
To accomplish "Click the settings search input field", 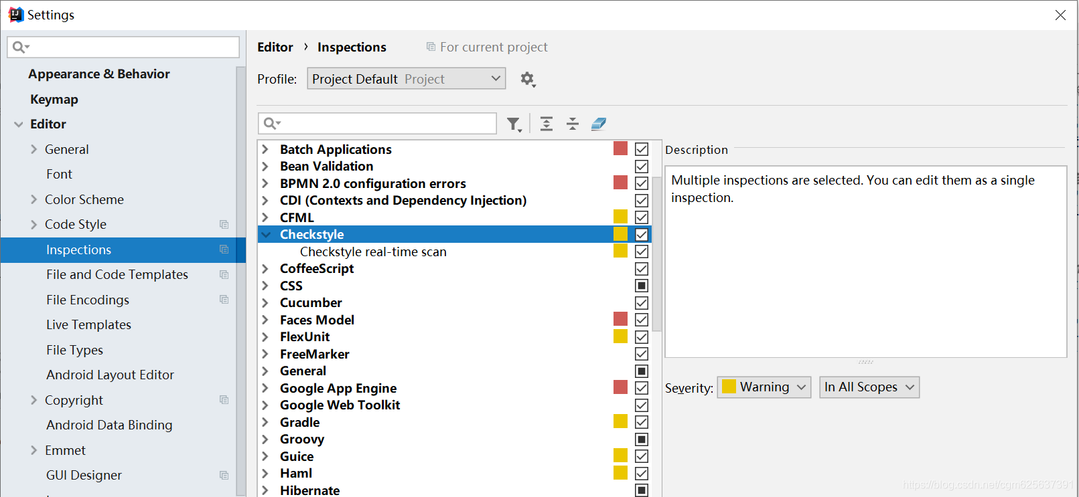I will (x=123, y=47).
